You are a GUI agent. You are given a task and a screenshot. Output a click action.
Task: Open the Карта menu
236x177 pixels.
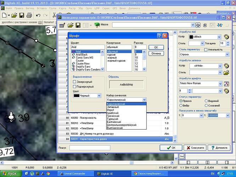(x=62, y=8)
